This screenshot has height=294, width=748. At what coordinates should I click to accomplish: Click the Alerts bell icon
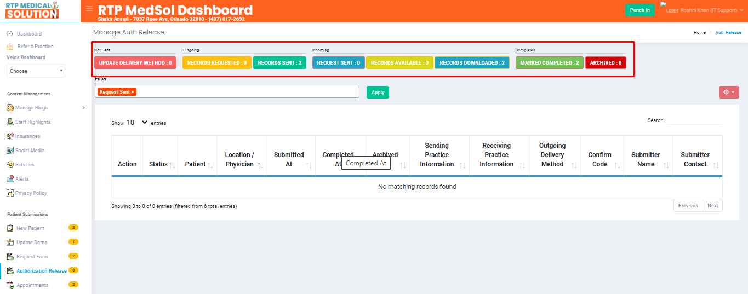[x=10, y=179]
